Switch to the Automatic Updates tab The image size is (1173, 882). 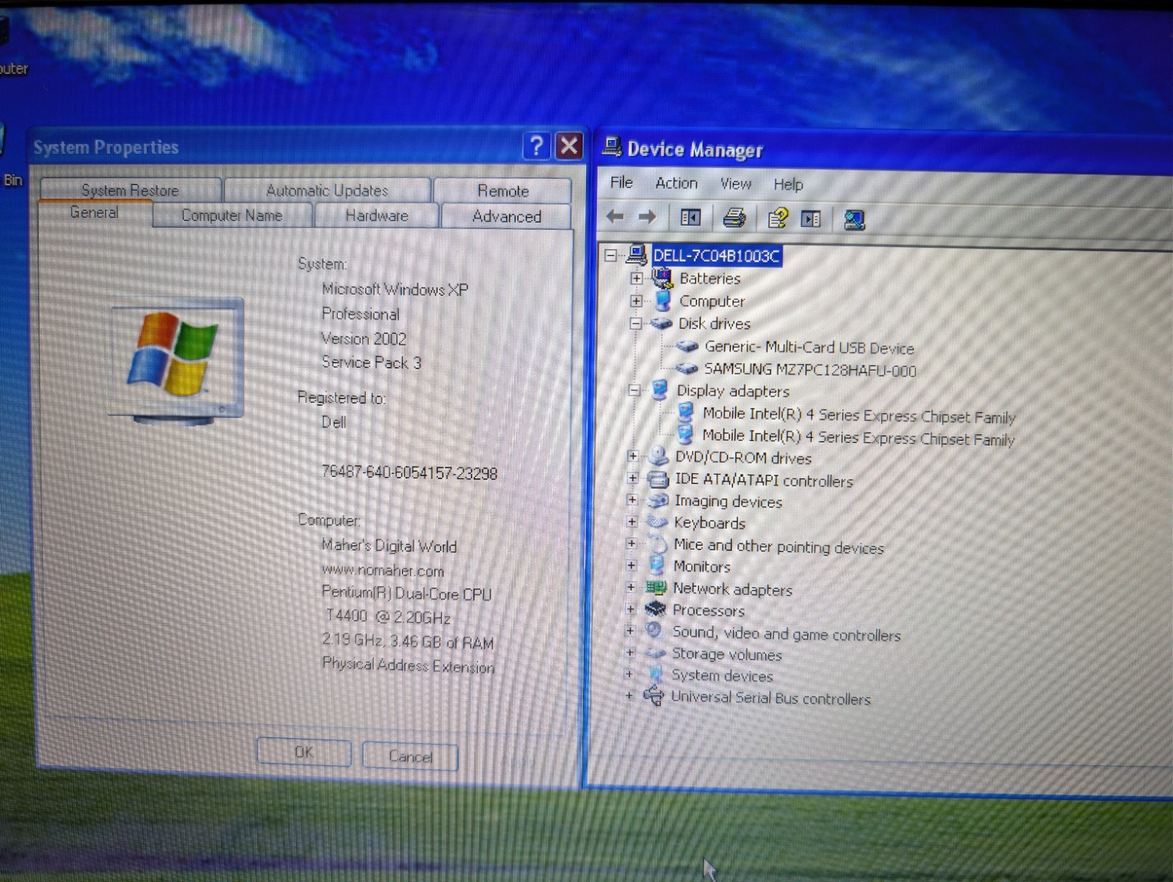[327, 190]
